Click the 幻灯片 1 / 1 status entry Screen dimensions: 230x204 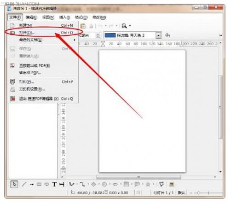pos(163,193)
